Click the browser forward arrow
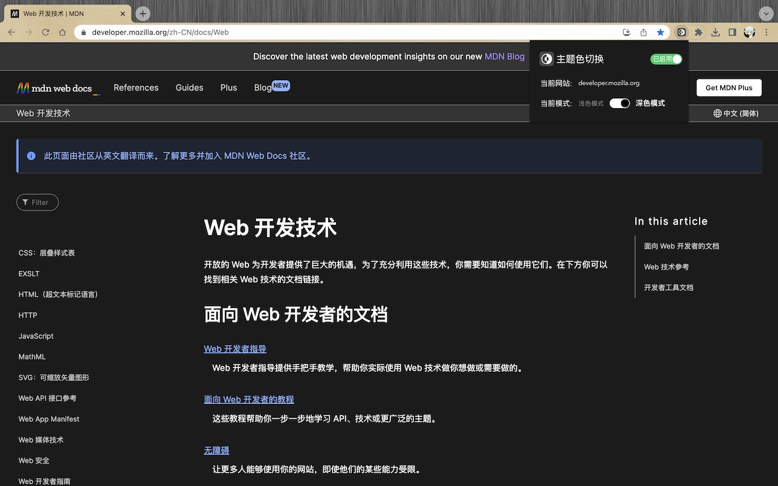 (x=29, y=32)
